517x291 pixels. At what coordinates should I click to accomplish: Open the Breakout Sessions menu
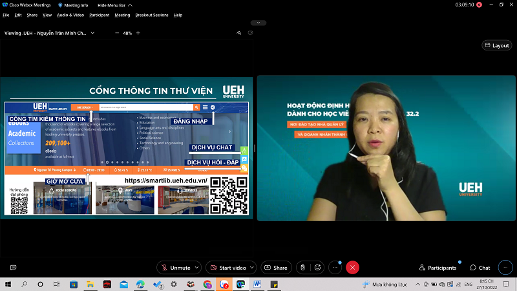point(152,15)
